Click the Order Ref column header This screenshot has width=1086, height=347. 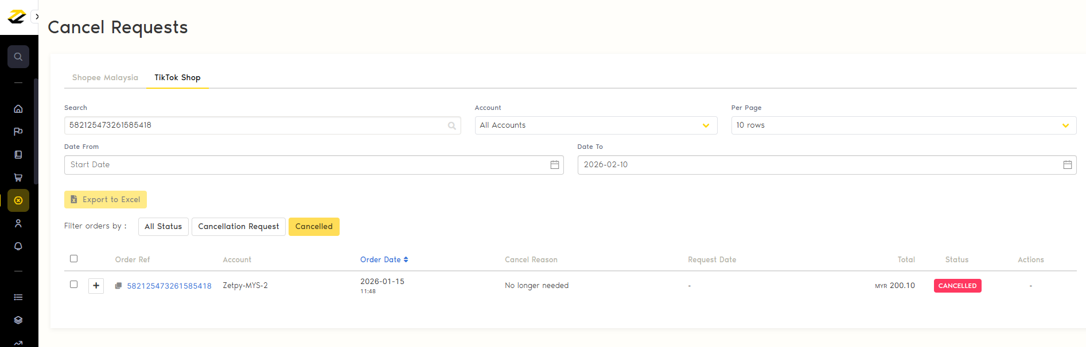pos(133,259)
